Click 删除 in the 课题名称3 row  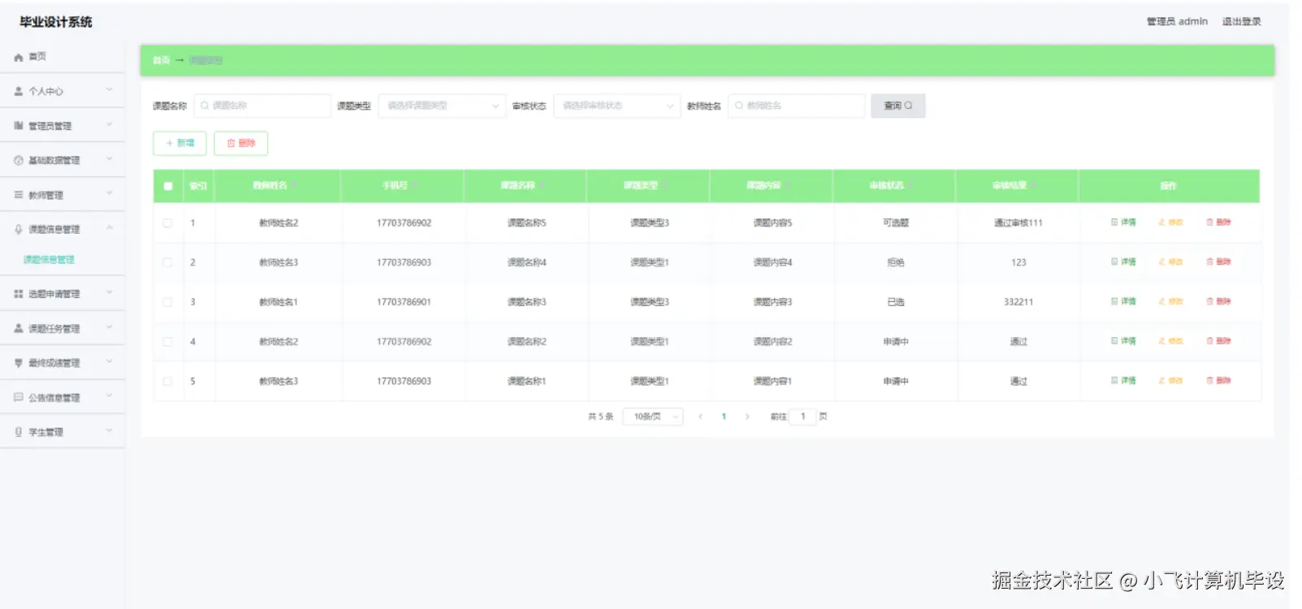(1218, 302)
